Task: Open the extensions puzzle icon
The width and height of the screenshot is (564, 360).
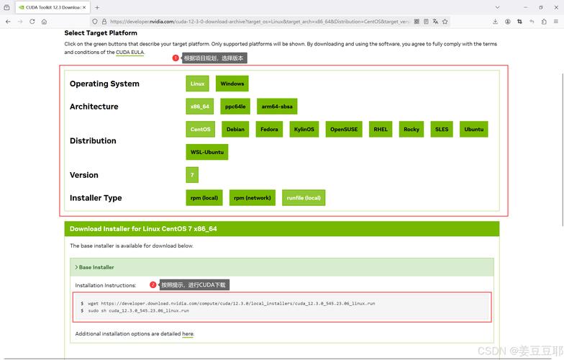Action: point(544,22)
